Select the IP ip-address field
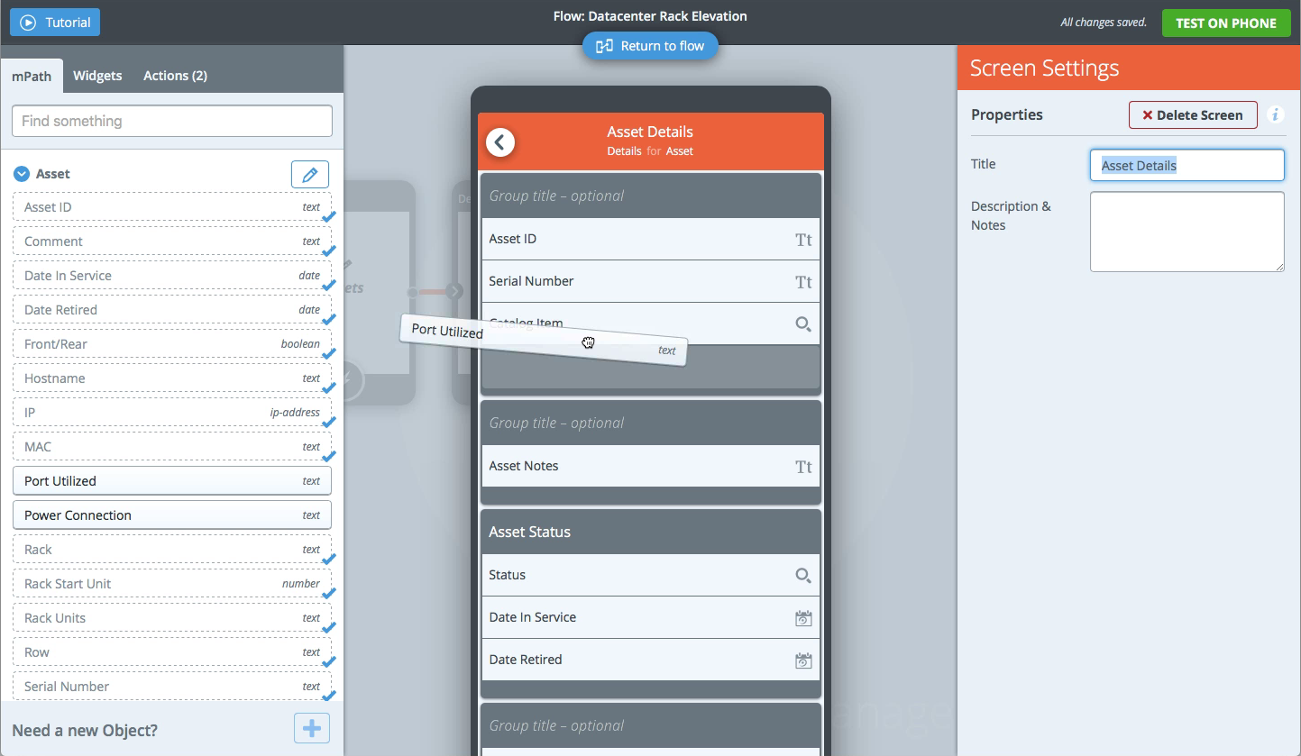 (172, 412)
